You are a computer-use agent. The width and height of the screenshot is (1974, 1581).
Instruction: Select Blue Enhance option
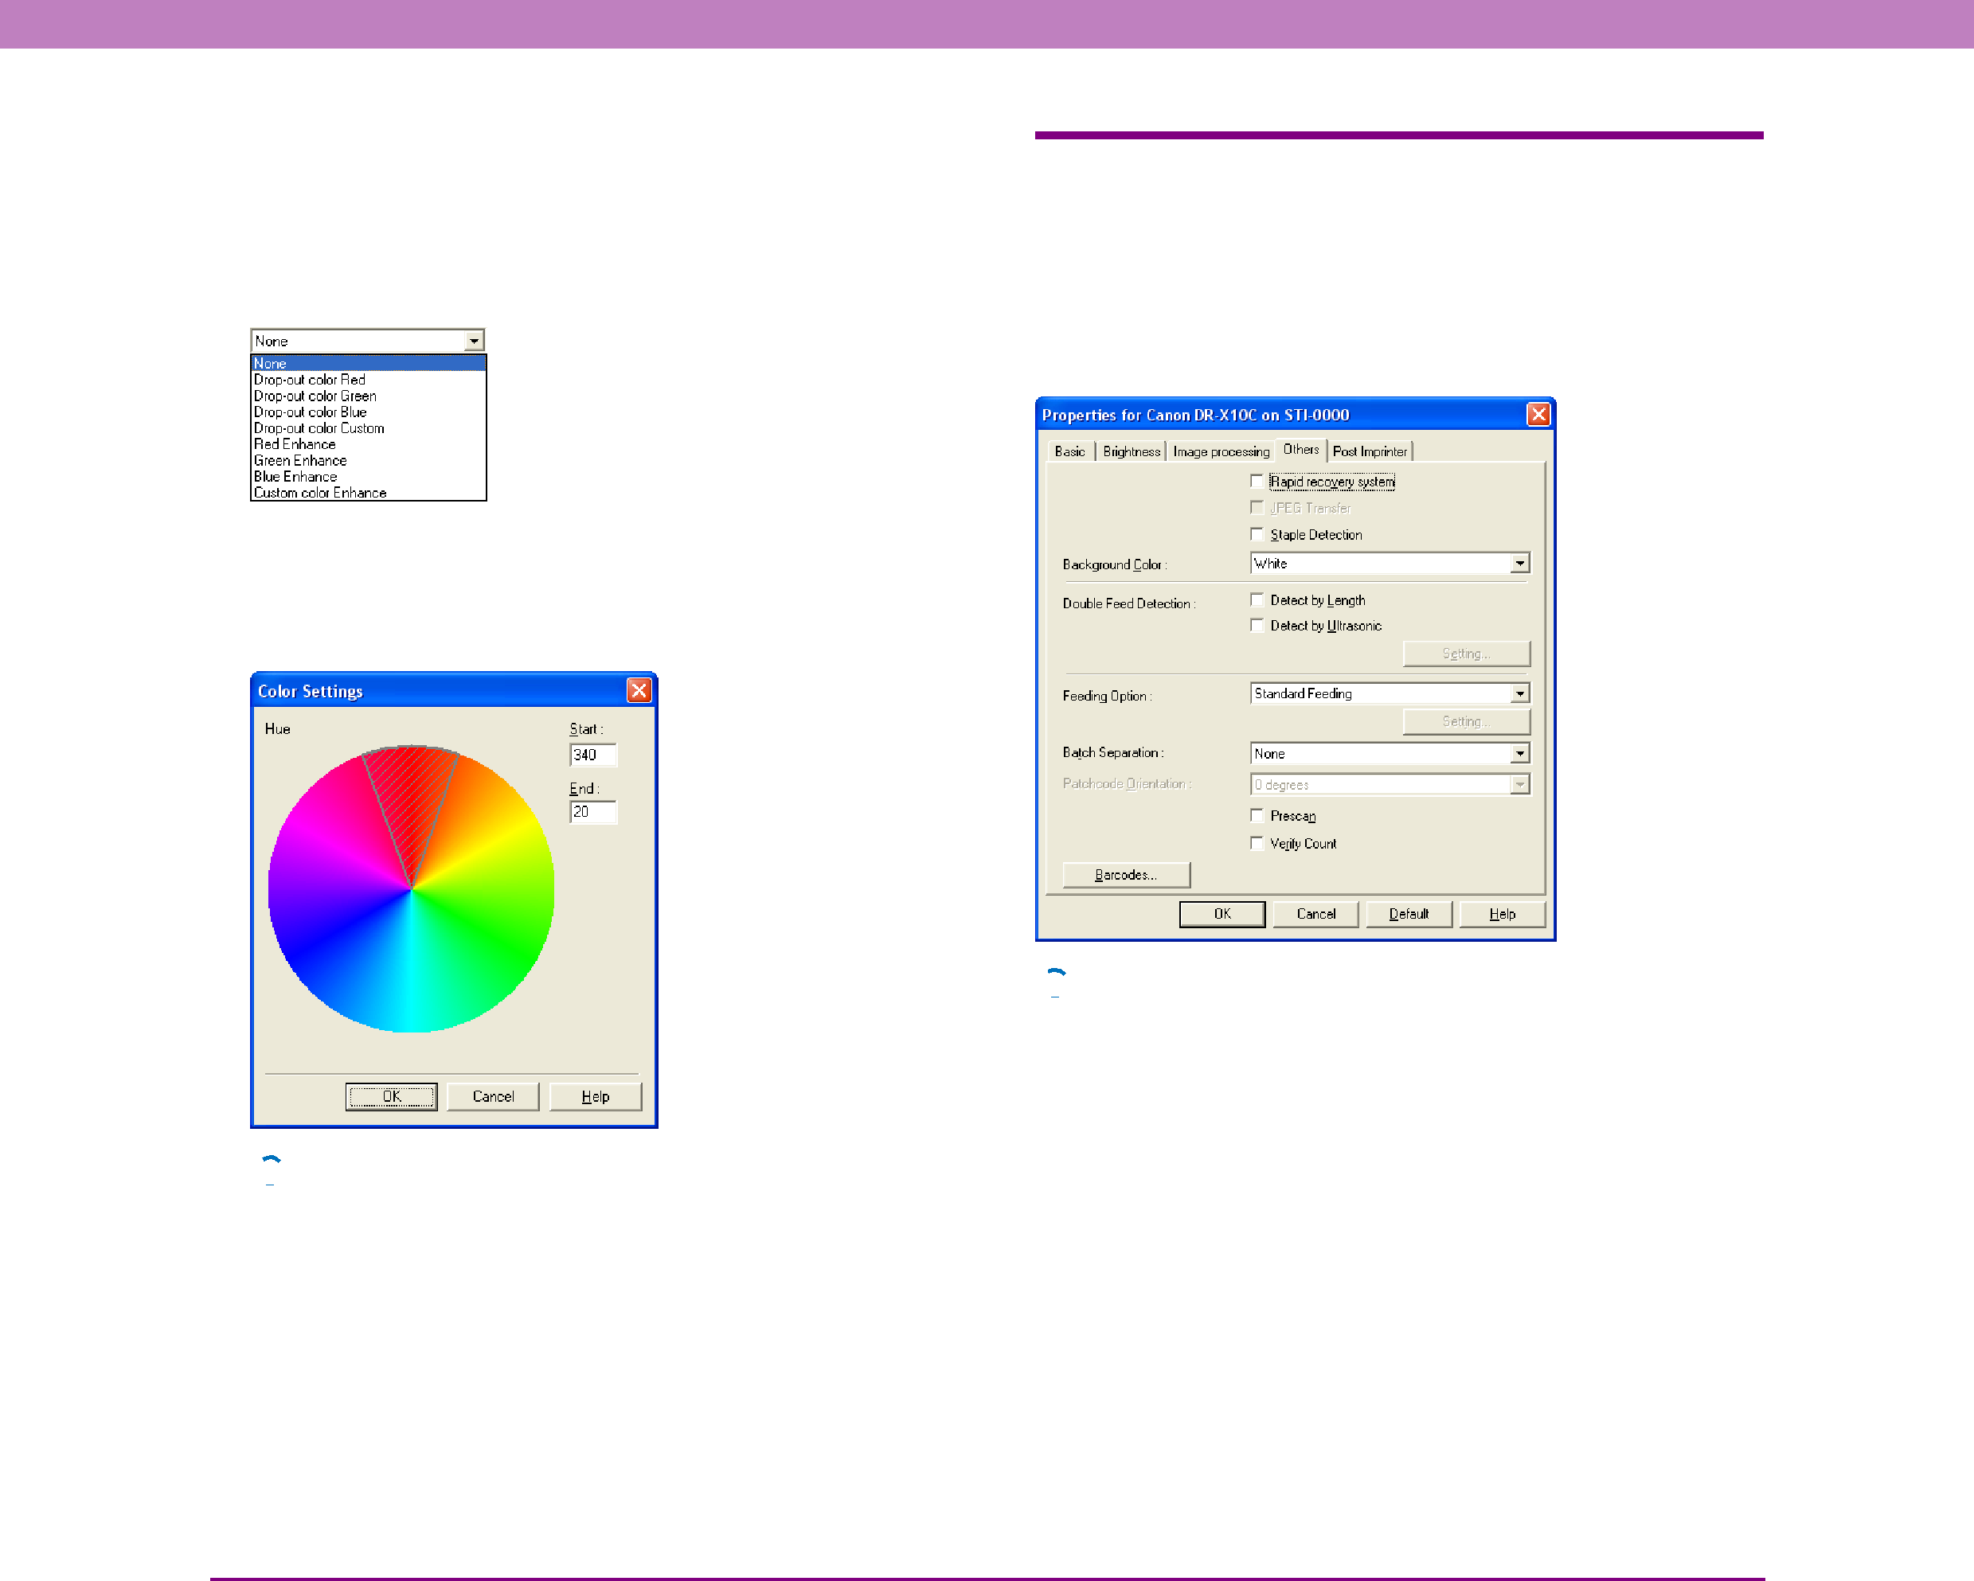pos(368,476)
